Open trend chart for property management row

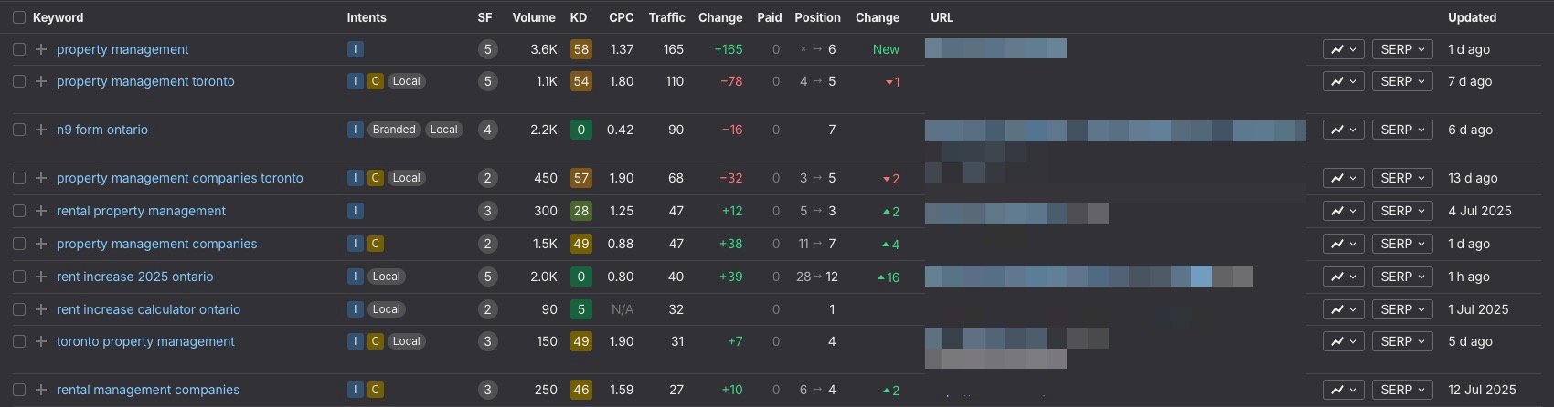(x=1343, y=49)
